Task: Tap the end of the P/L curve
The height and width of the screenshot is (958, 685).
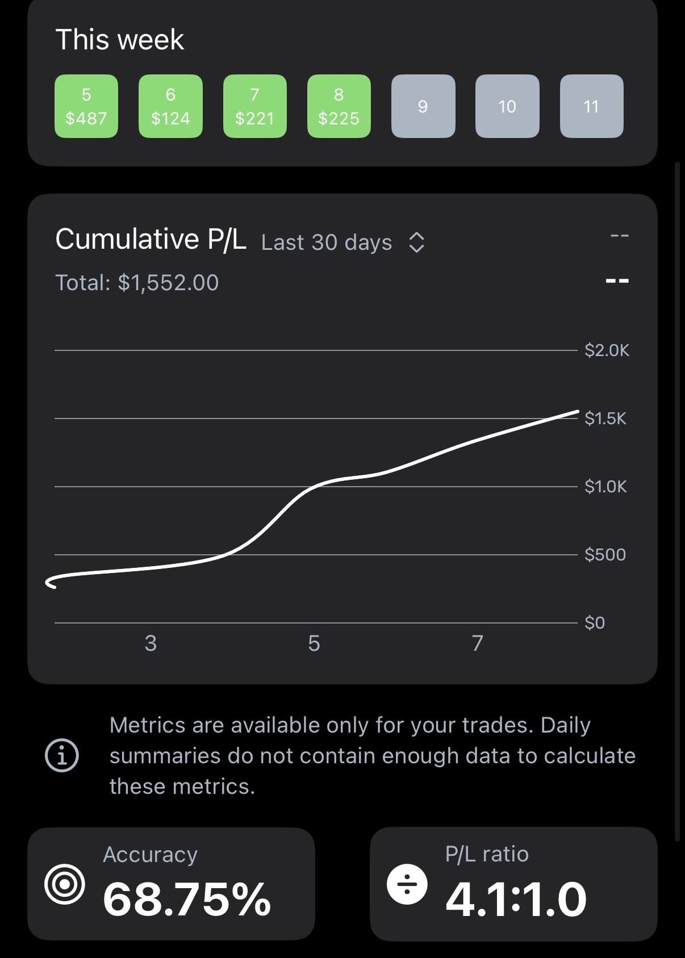Action: click(577, 412)
